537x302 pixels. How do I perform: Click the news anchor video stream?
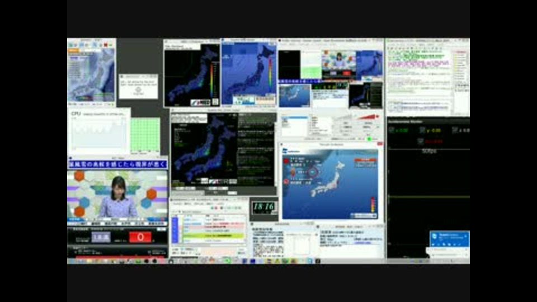117,195
